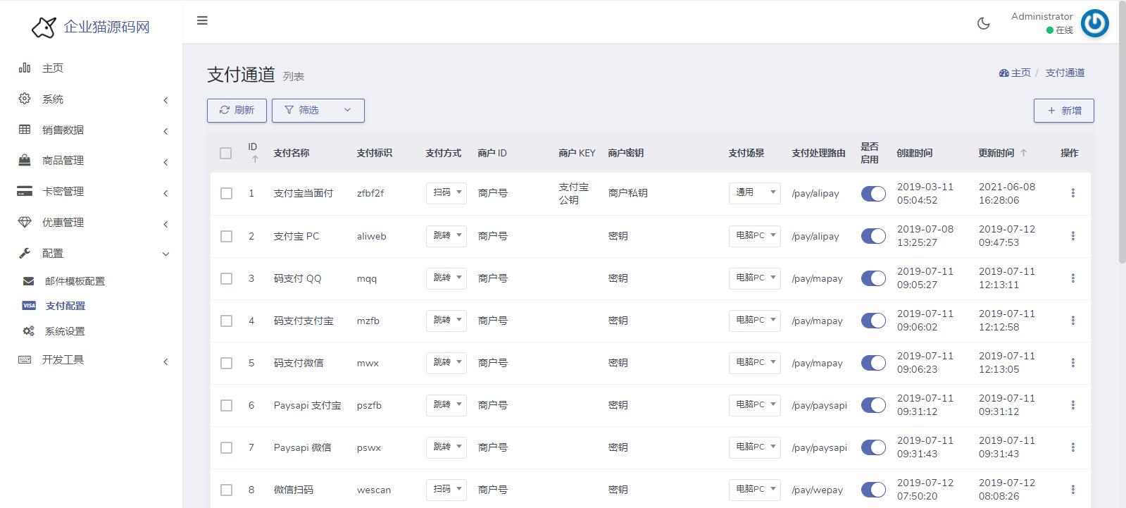Screen dimensions: 1126x508
Task: Toggle the 是否启用 switch for 支付宝 PC
Action: tap(873, 236)
